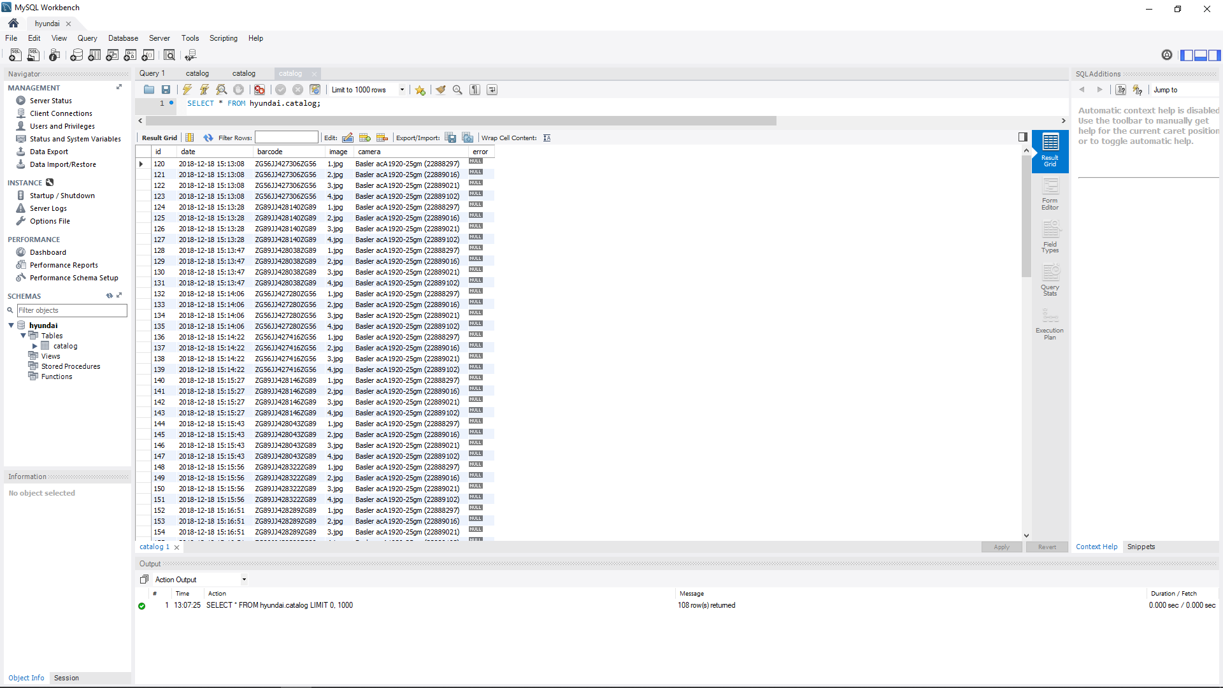
Task: Save the SQL script with the floppy icon
Action: pos(166,90)
